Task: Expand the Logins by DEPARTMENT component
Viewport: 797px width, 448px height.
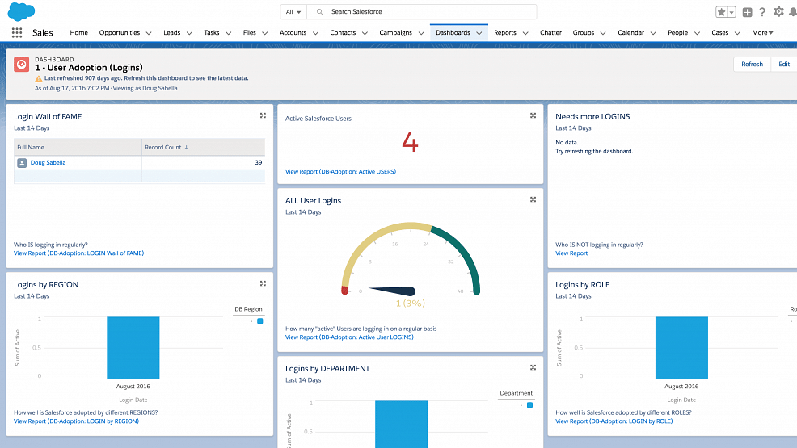Action: [533, 367]
